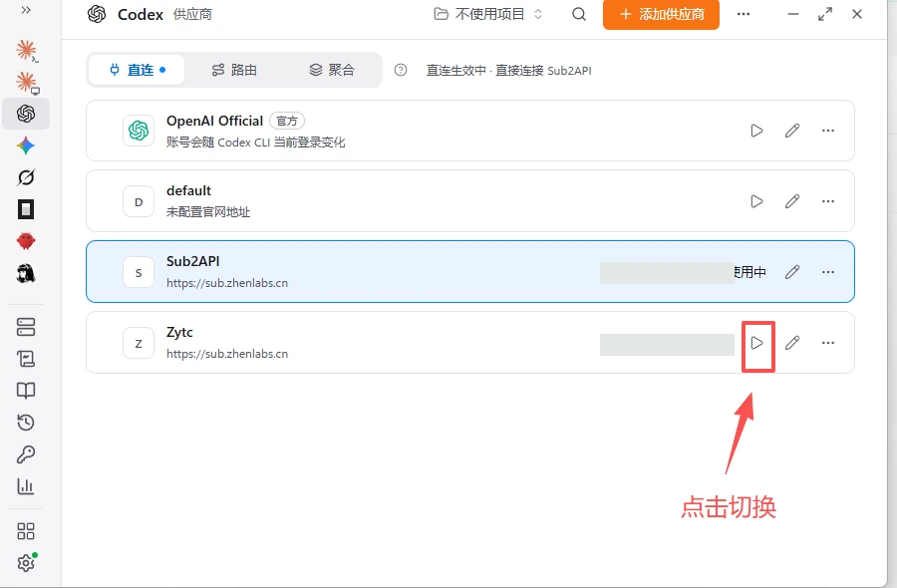Select the Sub2API provider card

(x=470, y=272)
